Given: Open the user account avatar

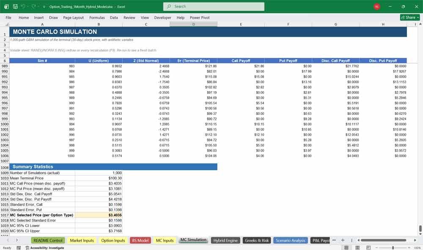Looking at the screenshot, I should 377,6.
